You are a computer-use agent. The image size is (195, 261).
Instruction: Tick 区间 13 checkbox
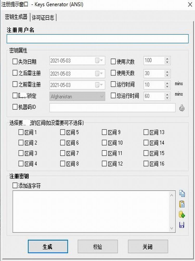146,132
